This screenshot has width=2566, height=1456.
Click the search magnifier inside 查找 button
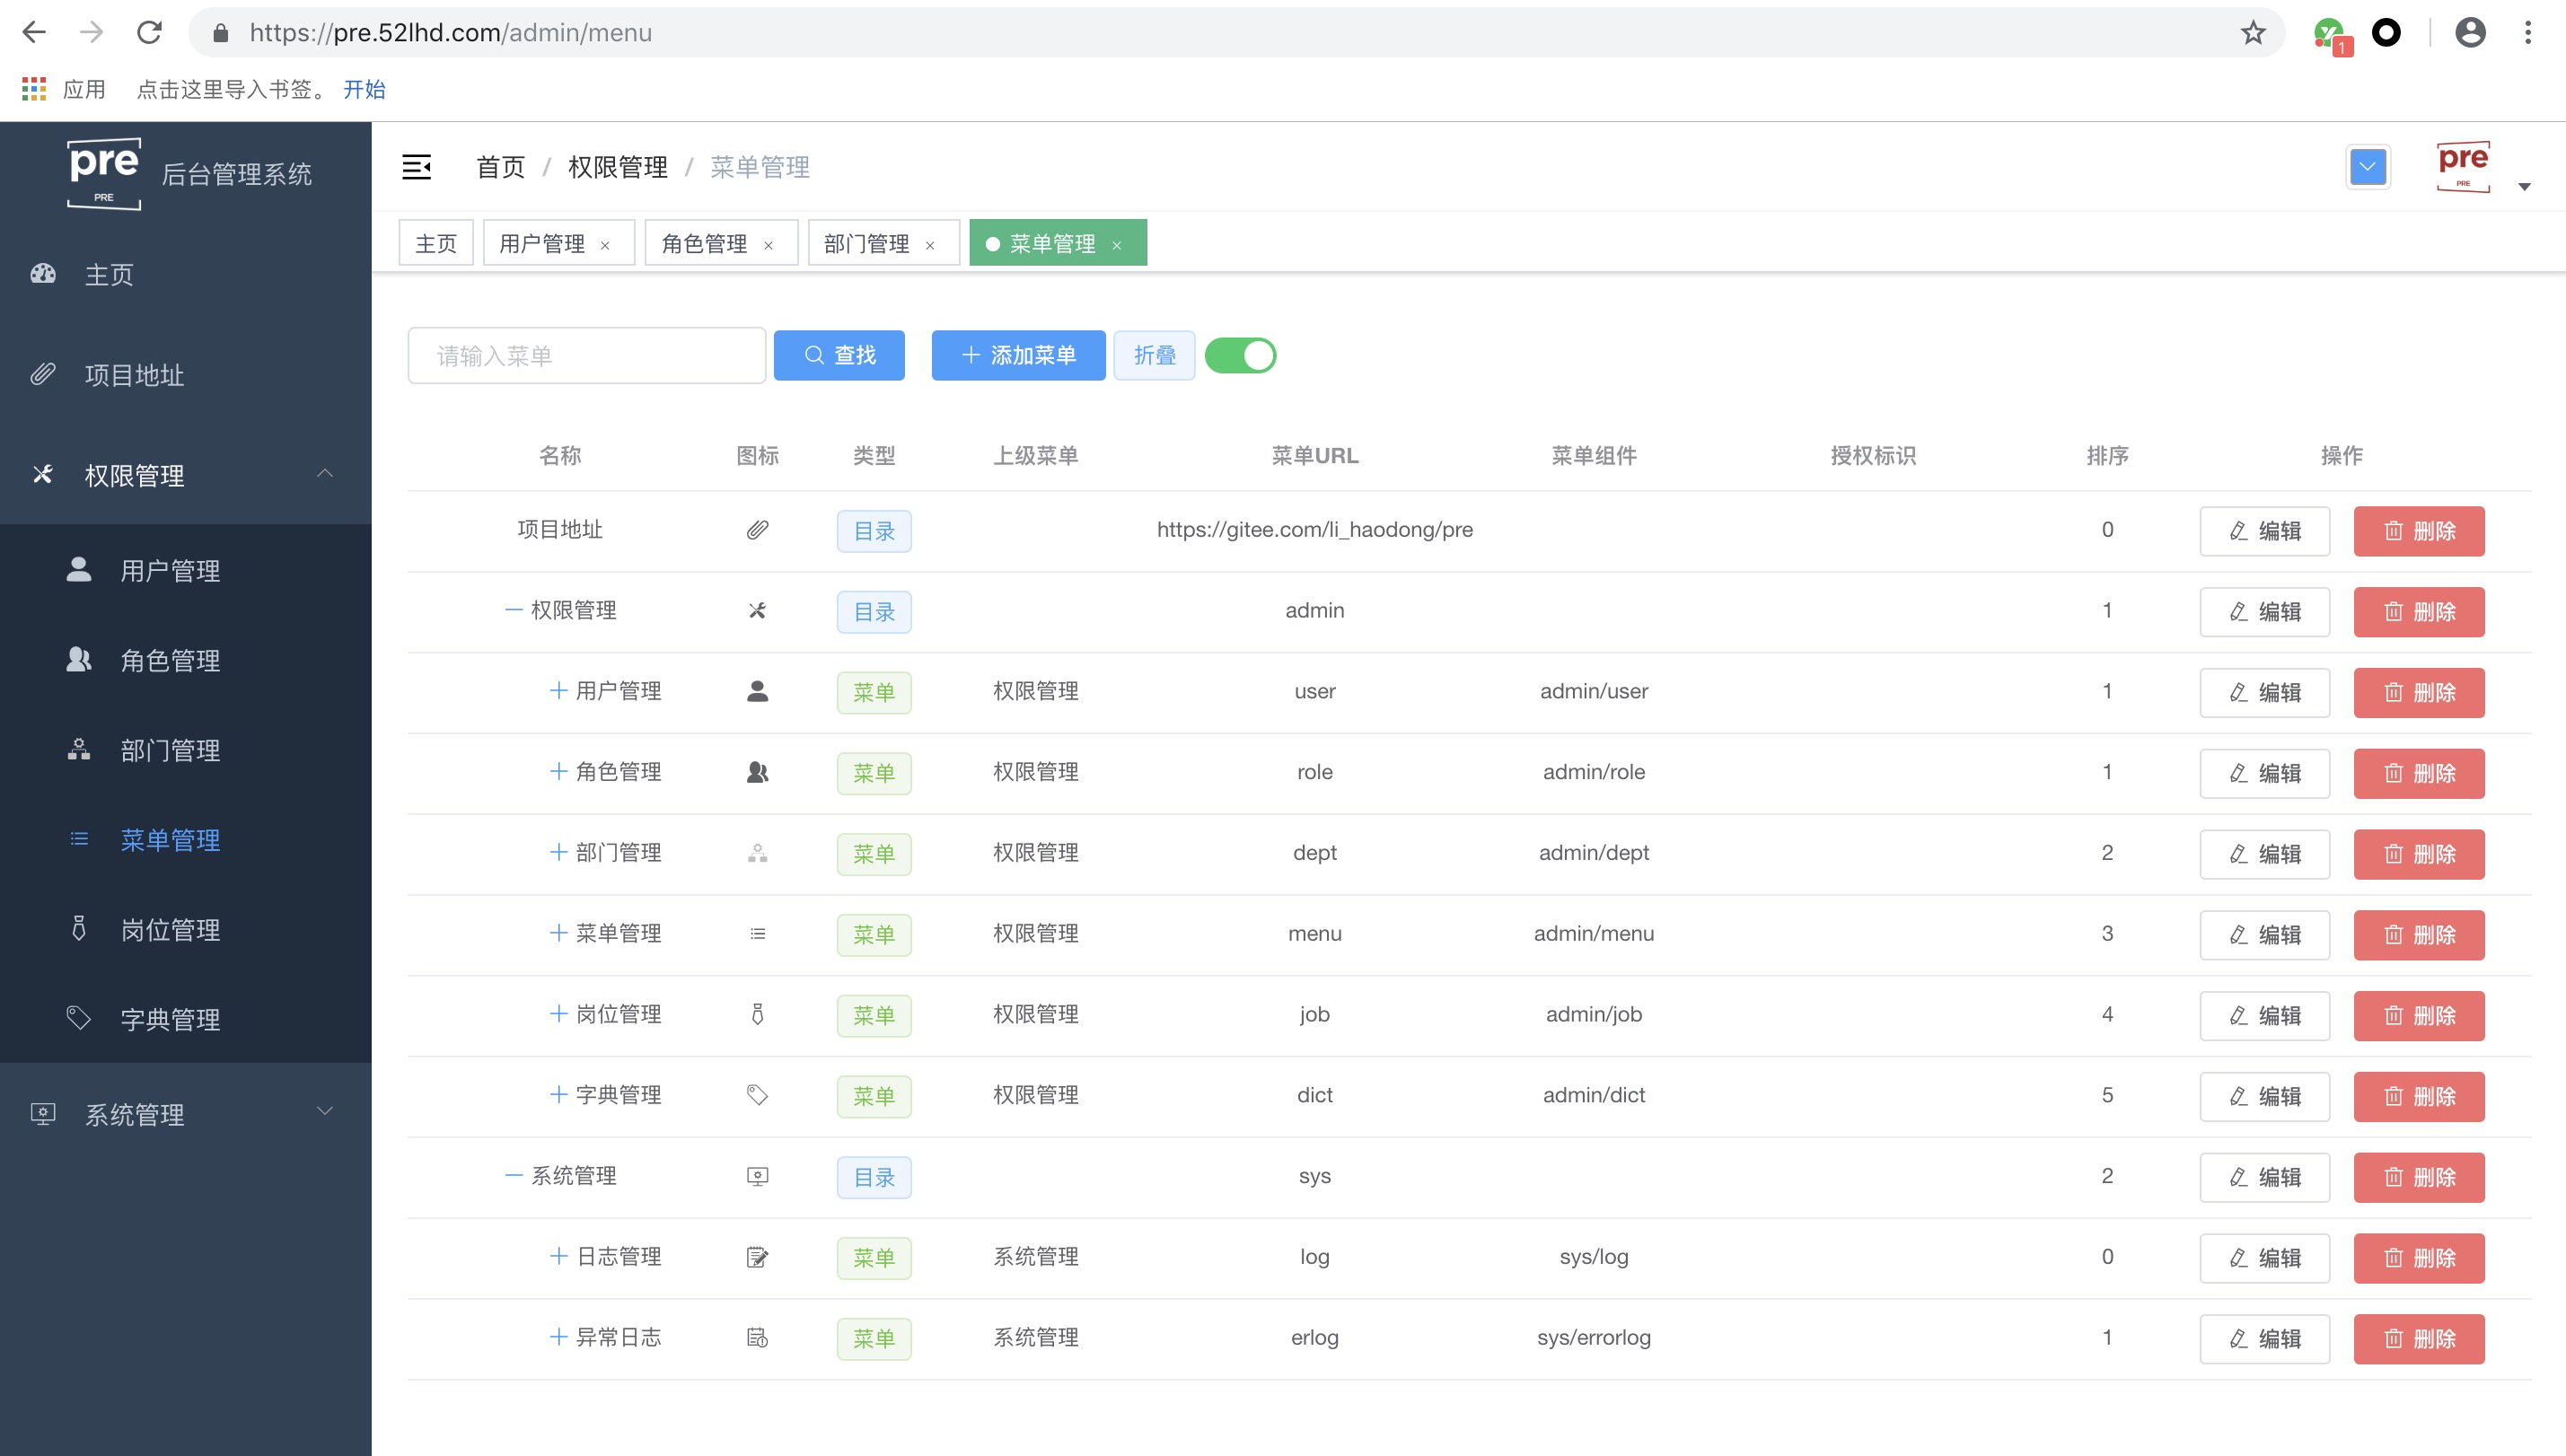[x=813, y=355]
